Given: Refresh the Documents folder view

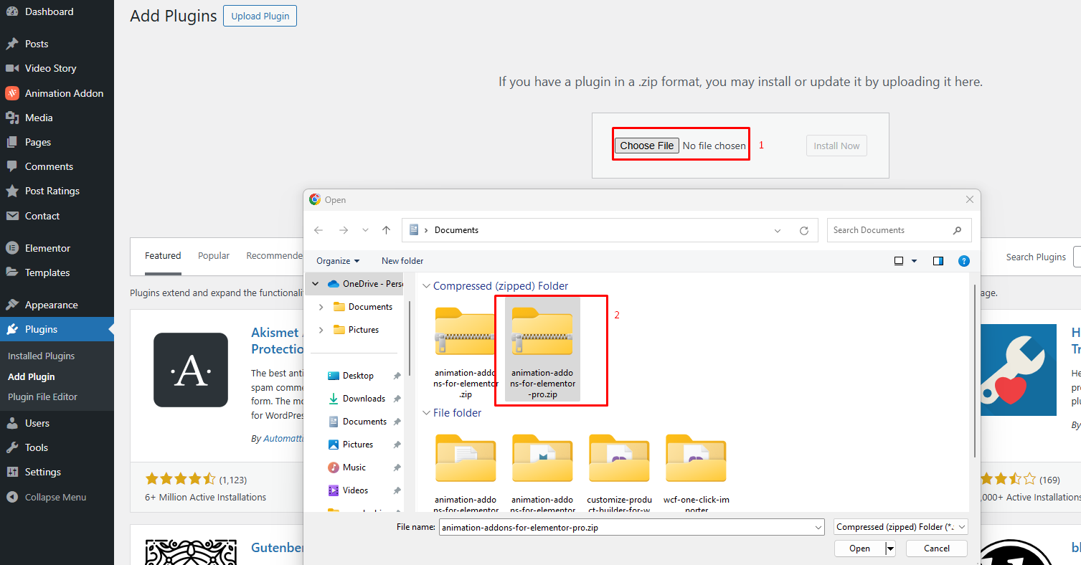Looking at the screenshot, I should point(804,230).
